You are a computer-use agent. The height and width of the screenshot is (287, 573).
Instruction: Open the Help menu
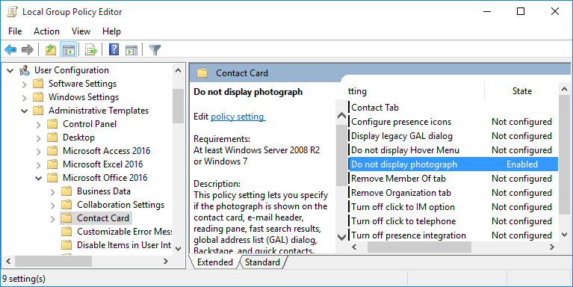111,31
